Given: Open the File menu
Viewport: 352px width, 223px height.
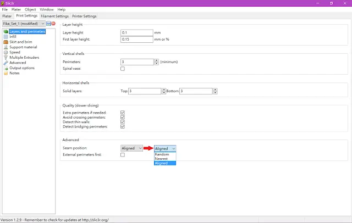Looking at the screenshot, I should [x=5, y=9].
